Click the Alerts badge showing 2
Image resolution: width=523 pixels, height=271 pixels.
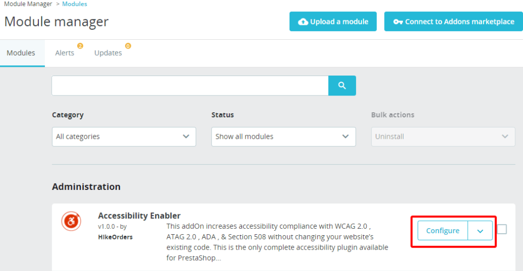(x=80, y=45)
